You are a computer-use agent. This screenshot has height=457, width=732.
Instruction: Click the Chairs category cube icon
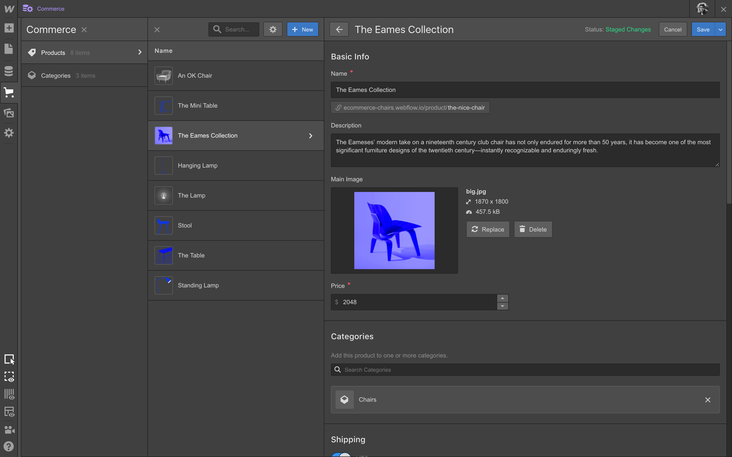345,400
